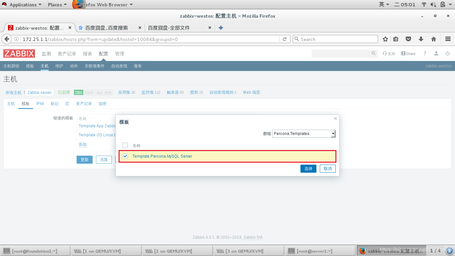Switch to the 加密 host tab
Viewport: 455px width, 256px height.
[x=103, y=104]
